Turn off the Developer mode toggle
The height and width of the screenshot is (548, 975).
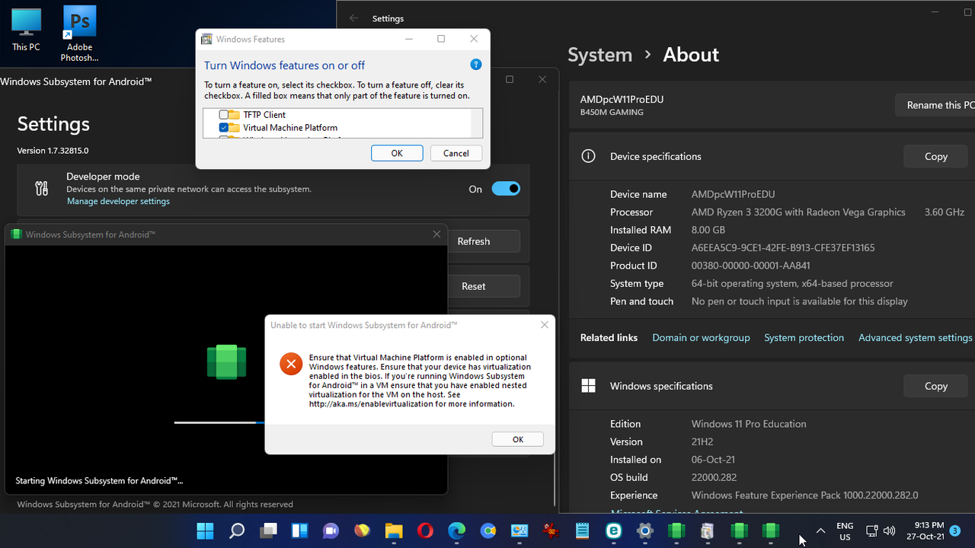tap(506, 189)
